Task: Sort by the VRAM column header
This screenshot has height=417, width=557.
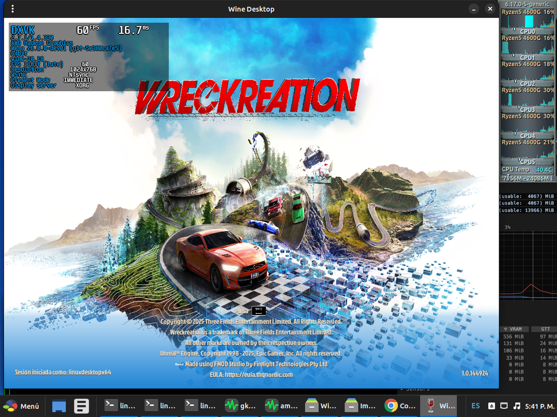Action: click(514, 329)
